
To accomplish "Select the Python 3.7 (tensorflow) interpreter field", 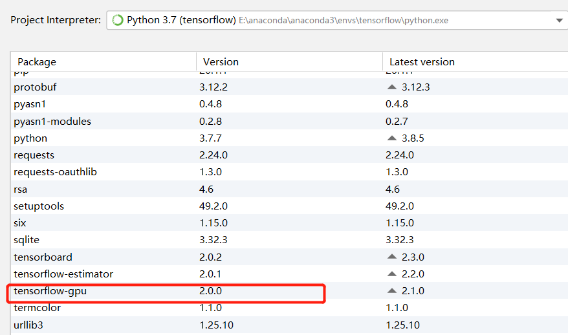I will [x=337, y=20].
